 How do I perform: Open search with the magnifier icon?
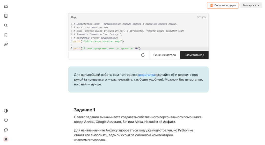coord(6,25)
